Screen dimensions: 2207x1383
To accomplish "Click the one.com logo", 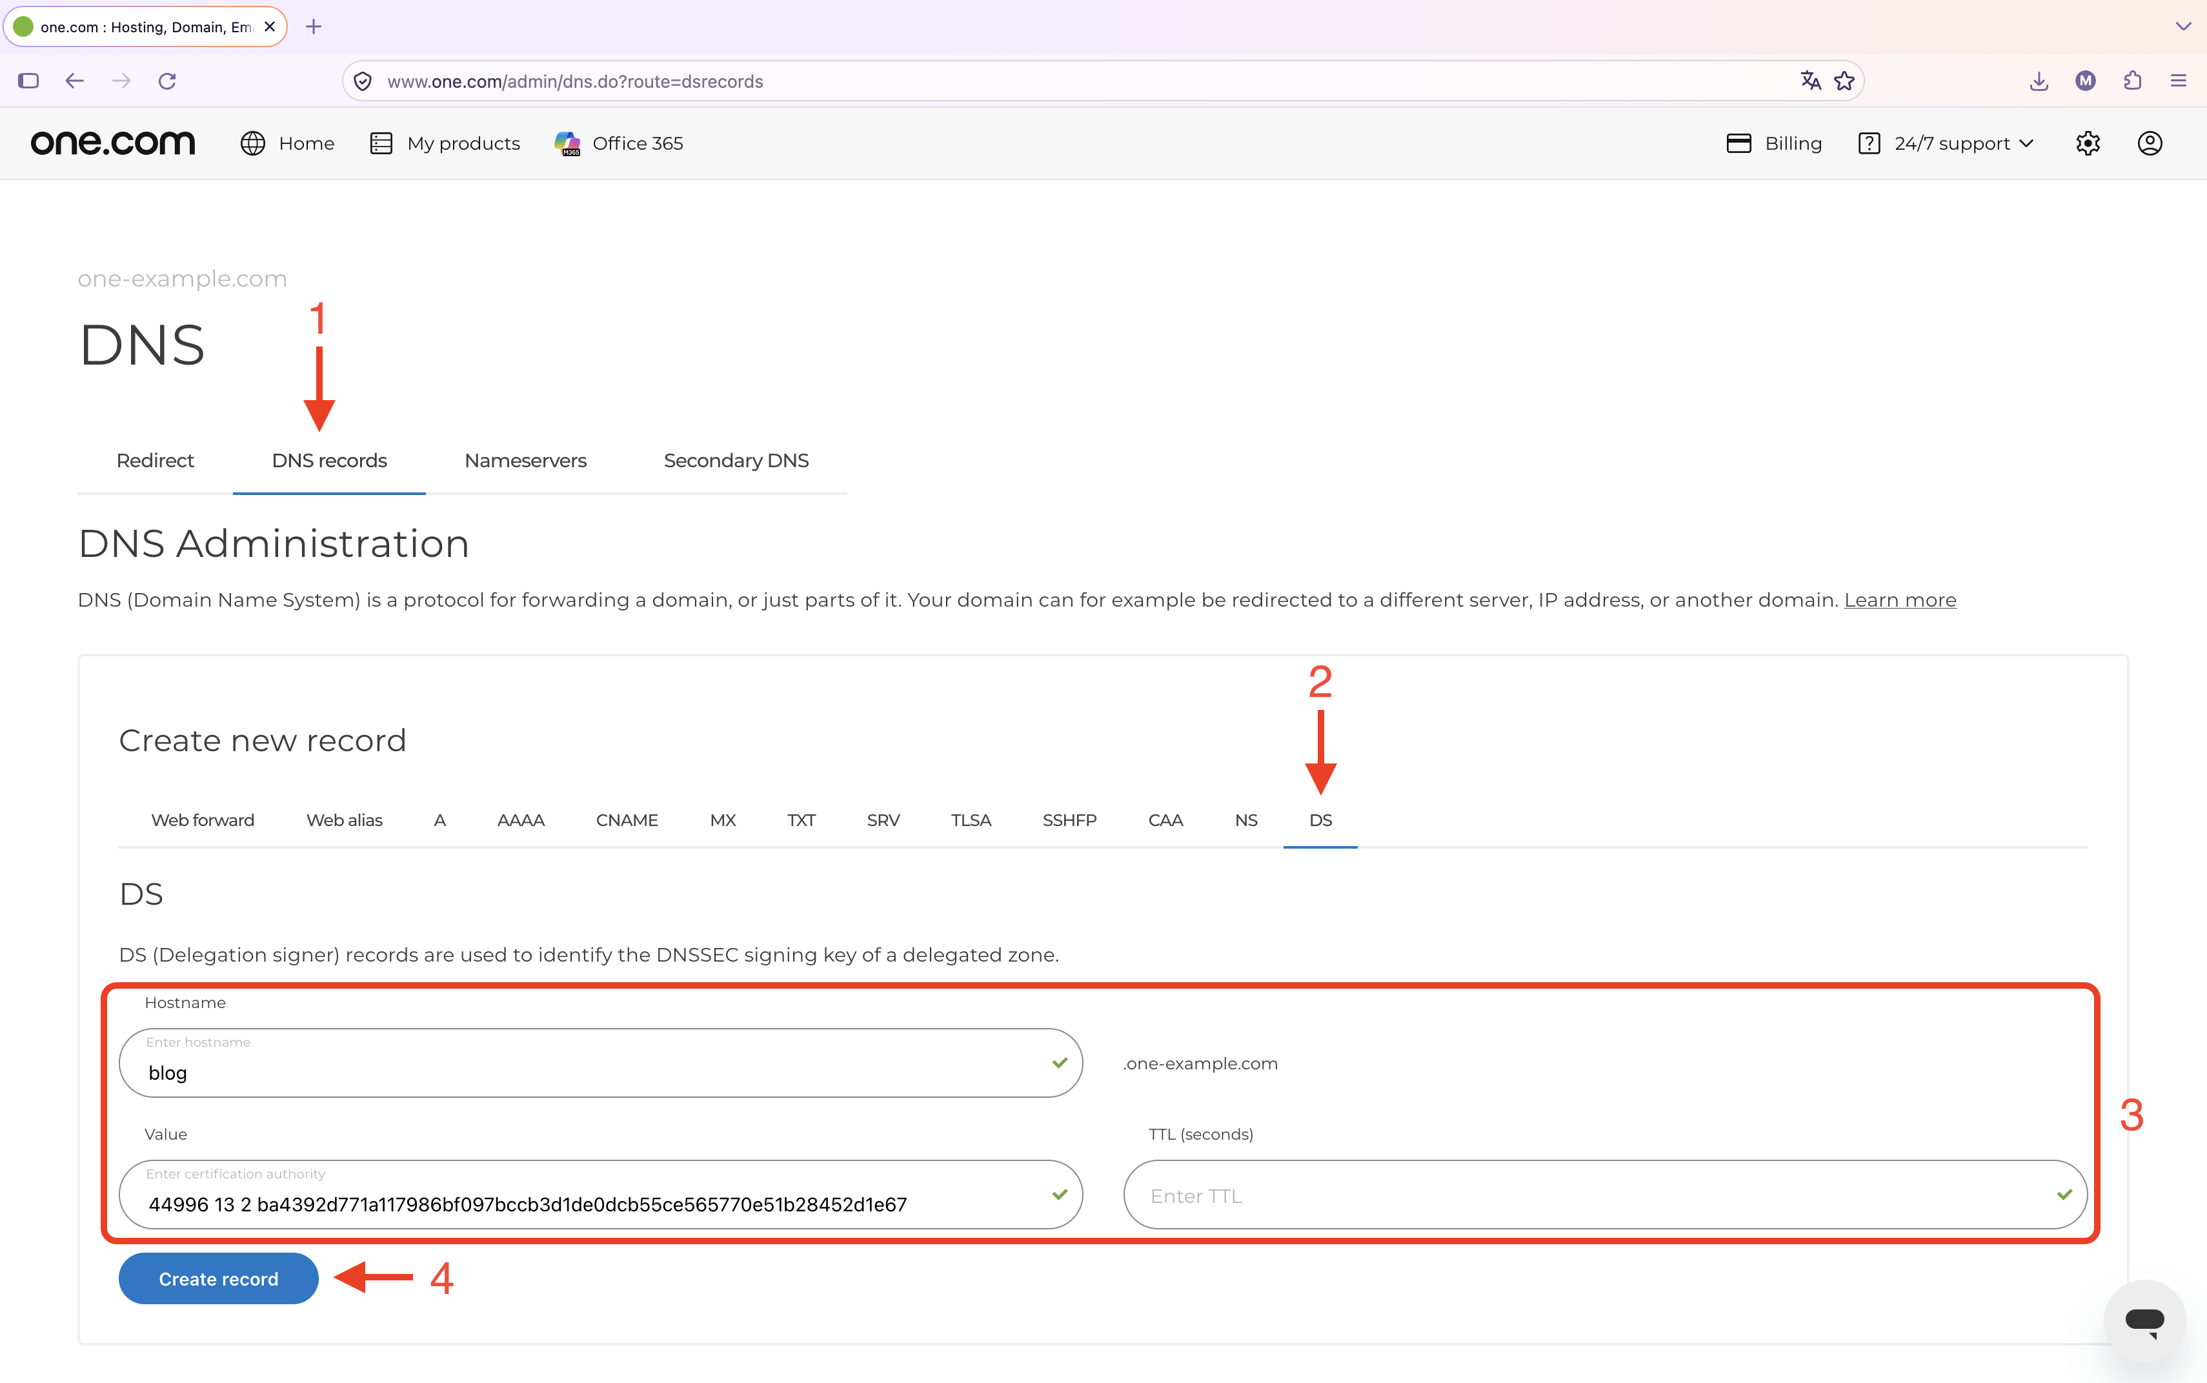I will [112, 143].
